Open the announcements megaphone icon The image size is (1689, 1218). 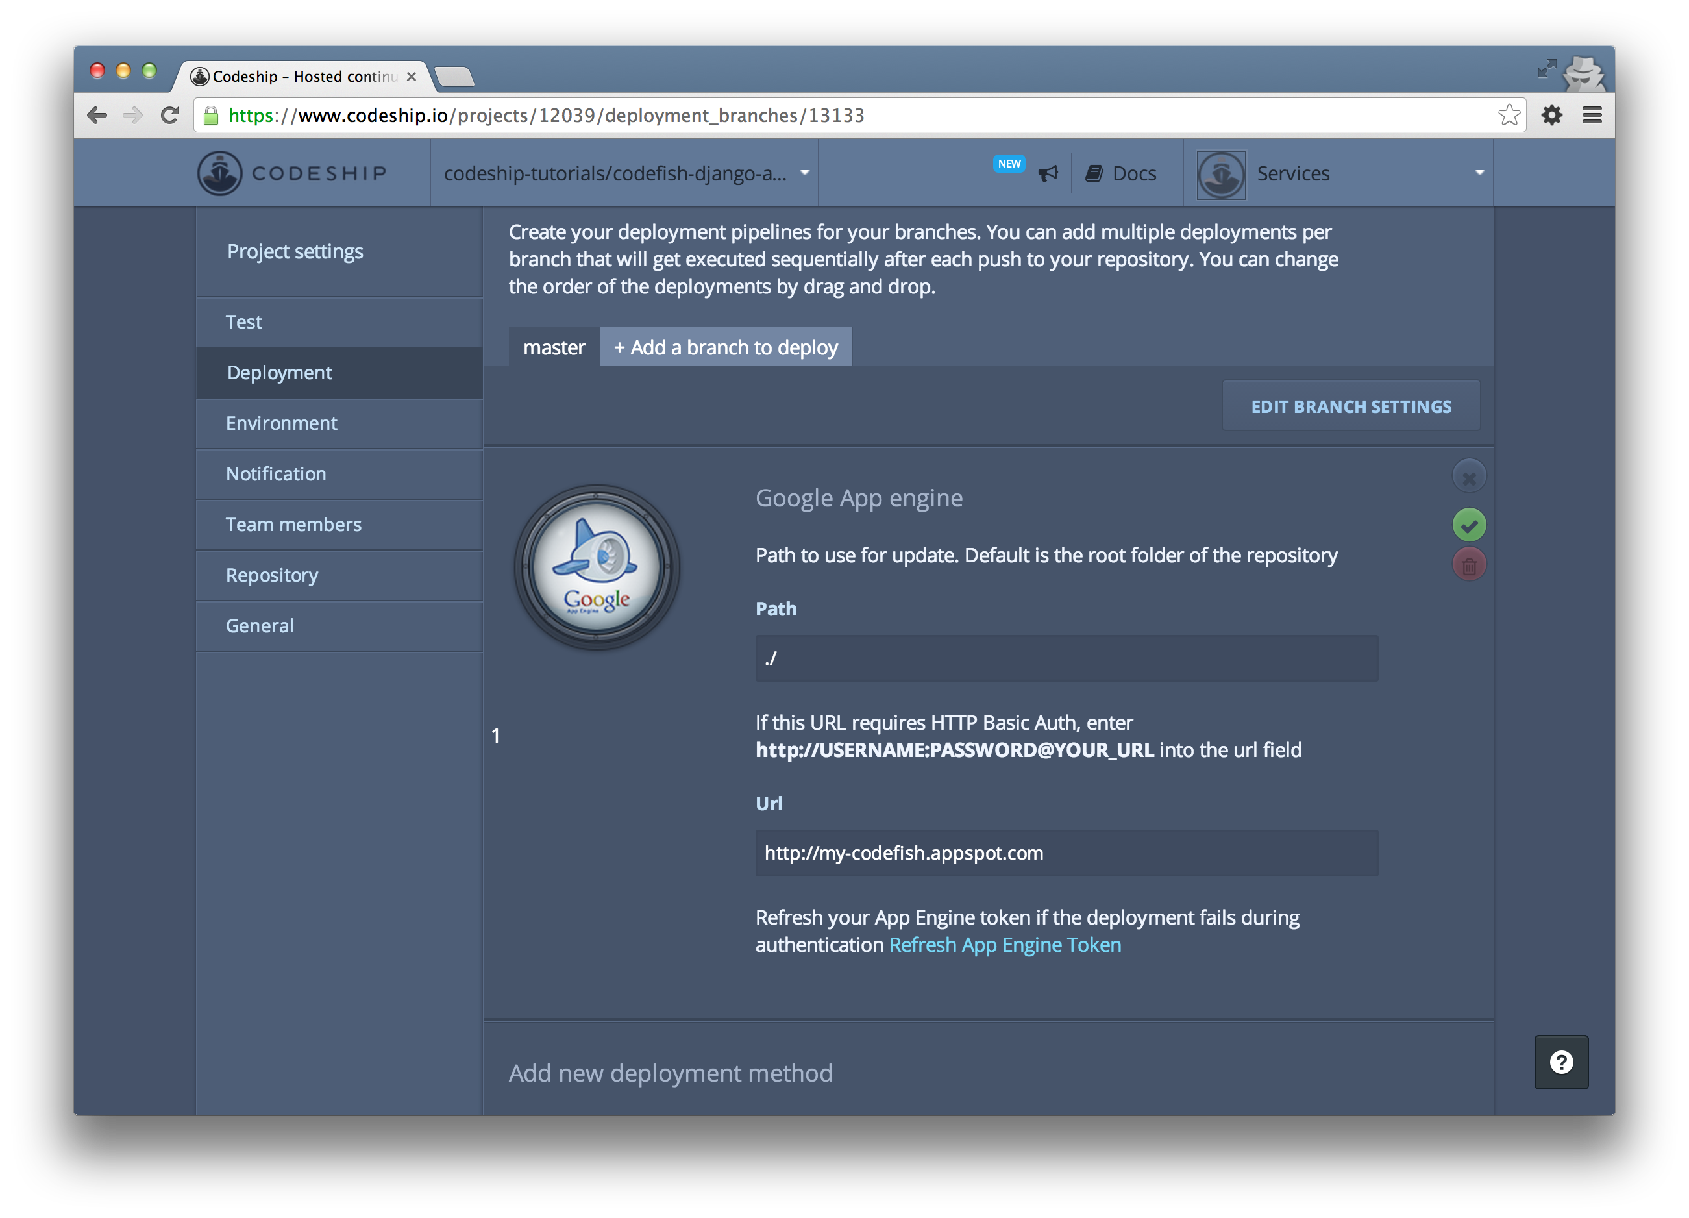coord(1048,173)
